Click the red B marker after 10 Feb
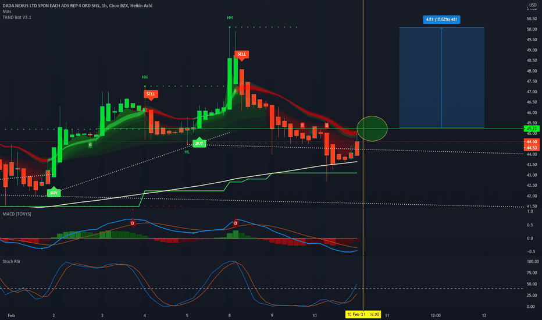 tap(327, 125)
